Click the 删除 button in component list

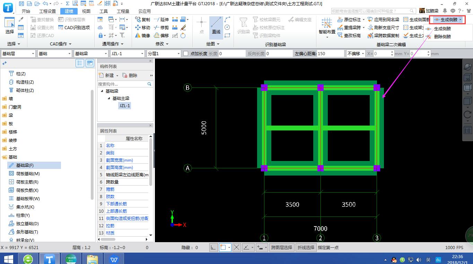tap(130, 75)
